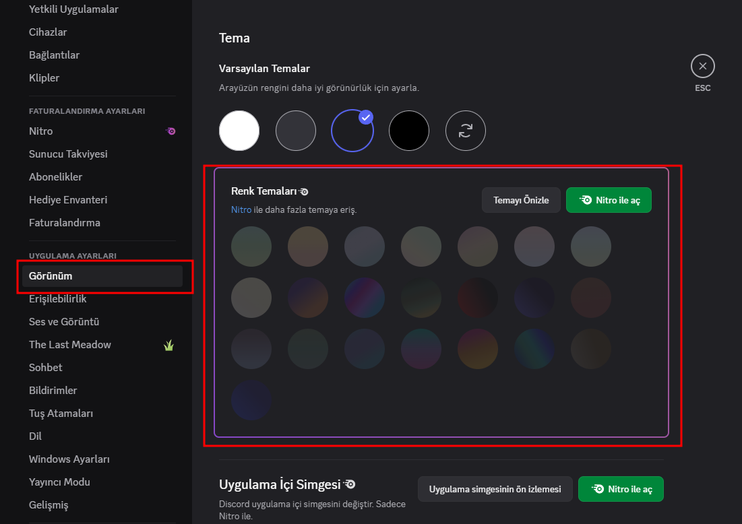Pick the last swatch in the first color row
The width and height of the screenshot is (742, 524).
pyautogui.click(x=591, y=247)
